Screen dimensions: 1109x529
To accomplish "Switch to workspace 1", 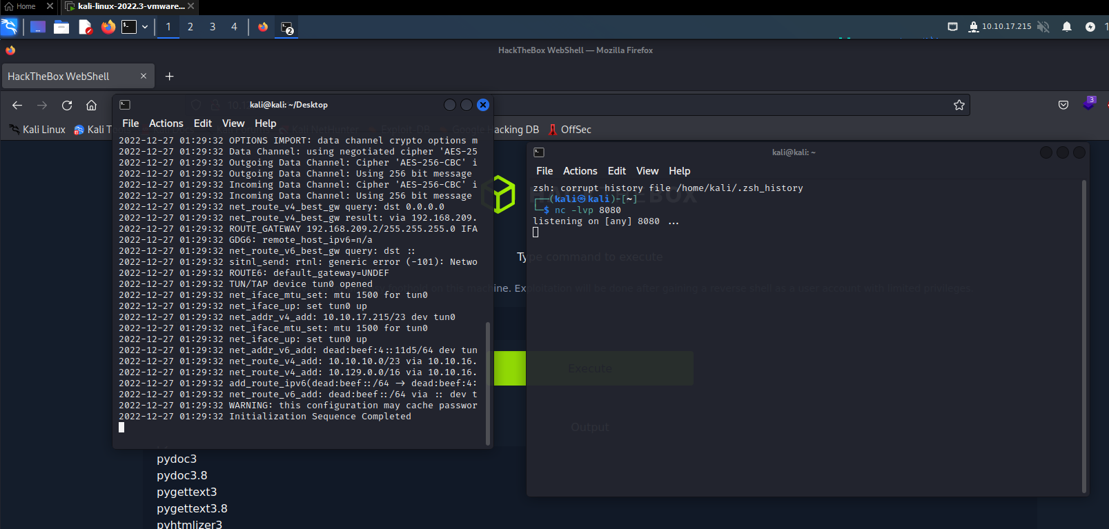I will coord(168,27).
